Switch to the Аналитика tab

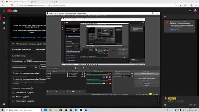[x=40, y=50]
